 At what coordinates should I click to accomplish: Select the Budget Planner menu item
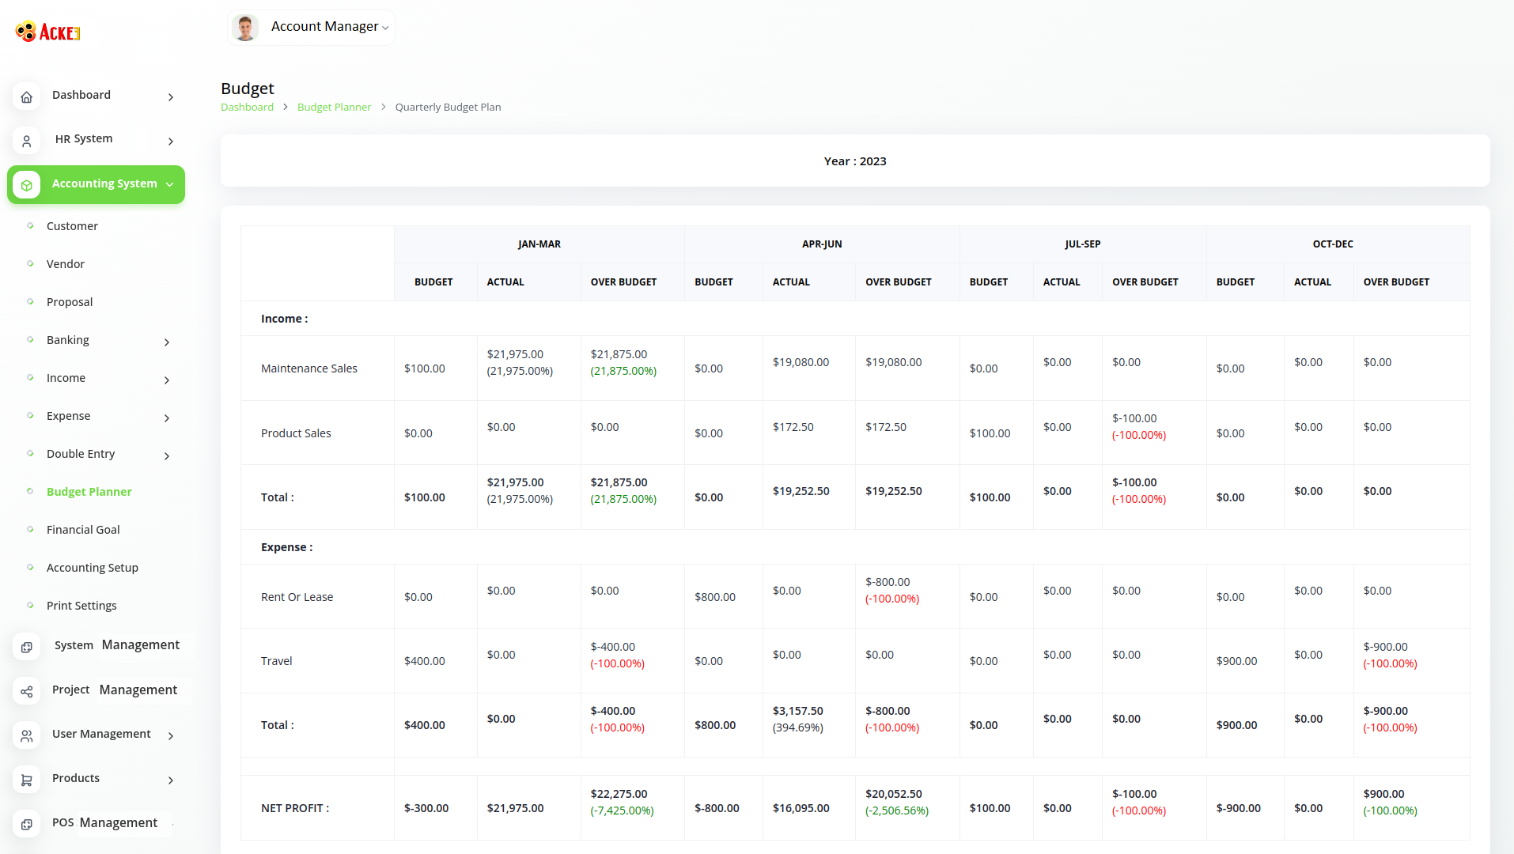pyautogui.click(x=89, y=492)
